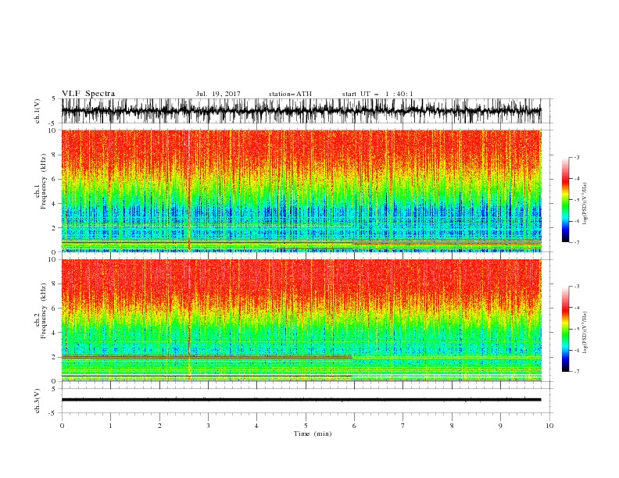This screenshot has height=478, width=619.
Task: Click the "-3" tick on the ch.1 colorbar
Action: tap(576, 157)
